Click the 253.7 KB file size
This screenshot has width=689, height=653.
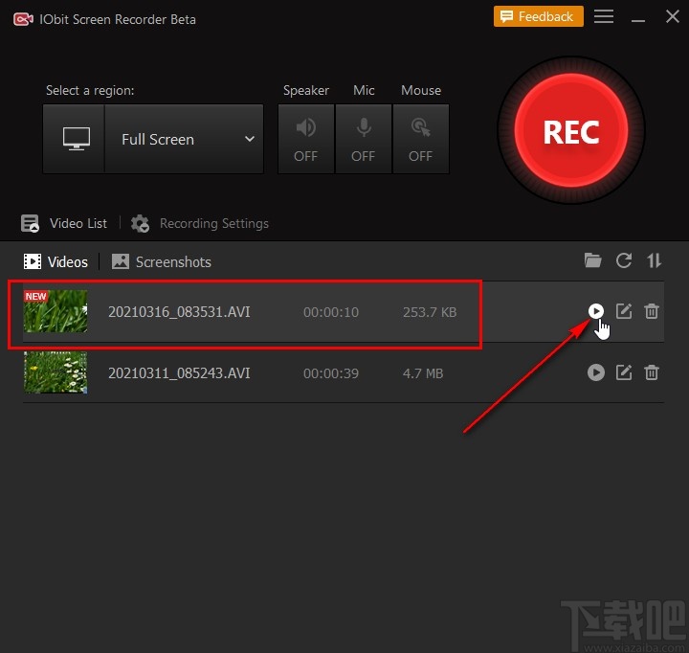pos(430,312)
